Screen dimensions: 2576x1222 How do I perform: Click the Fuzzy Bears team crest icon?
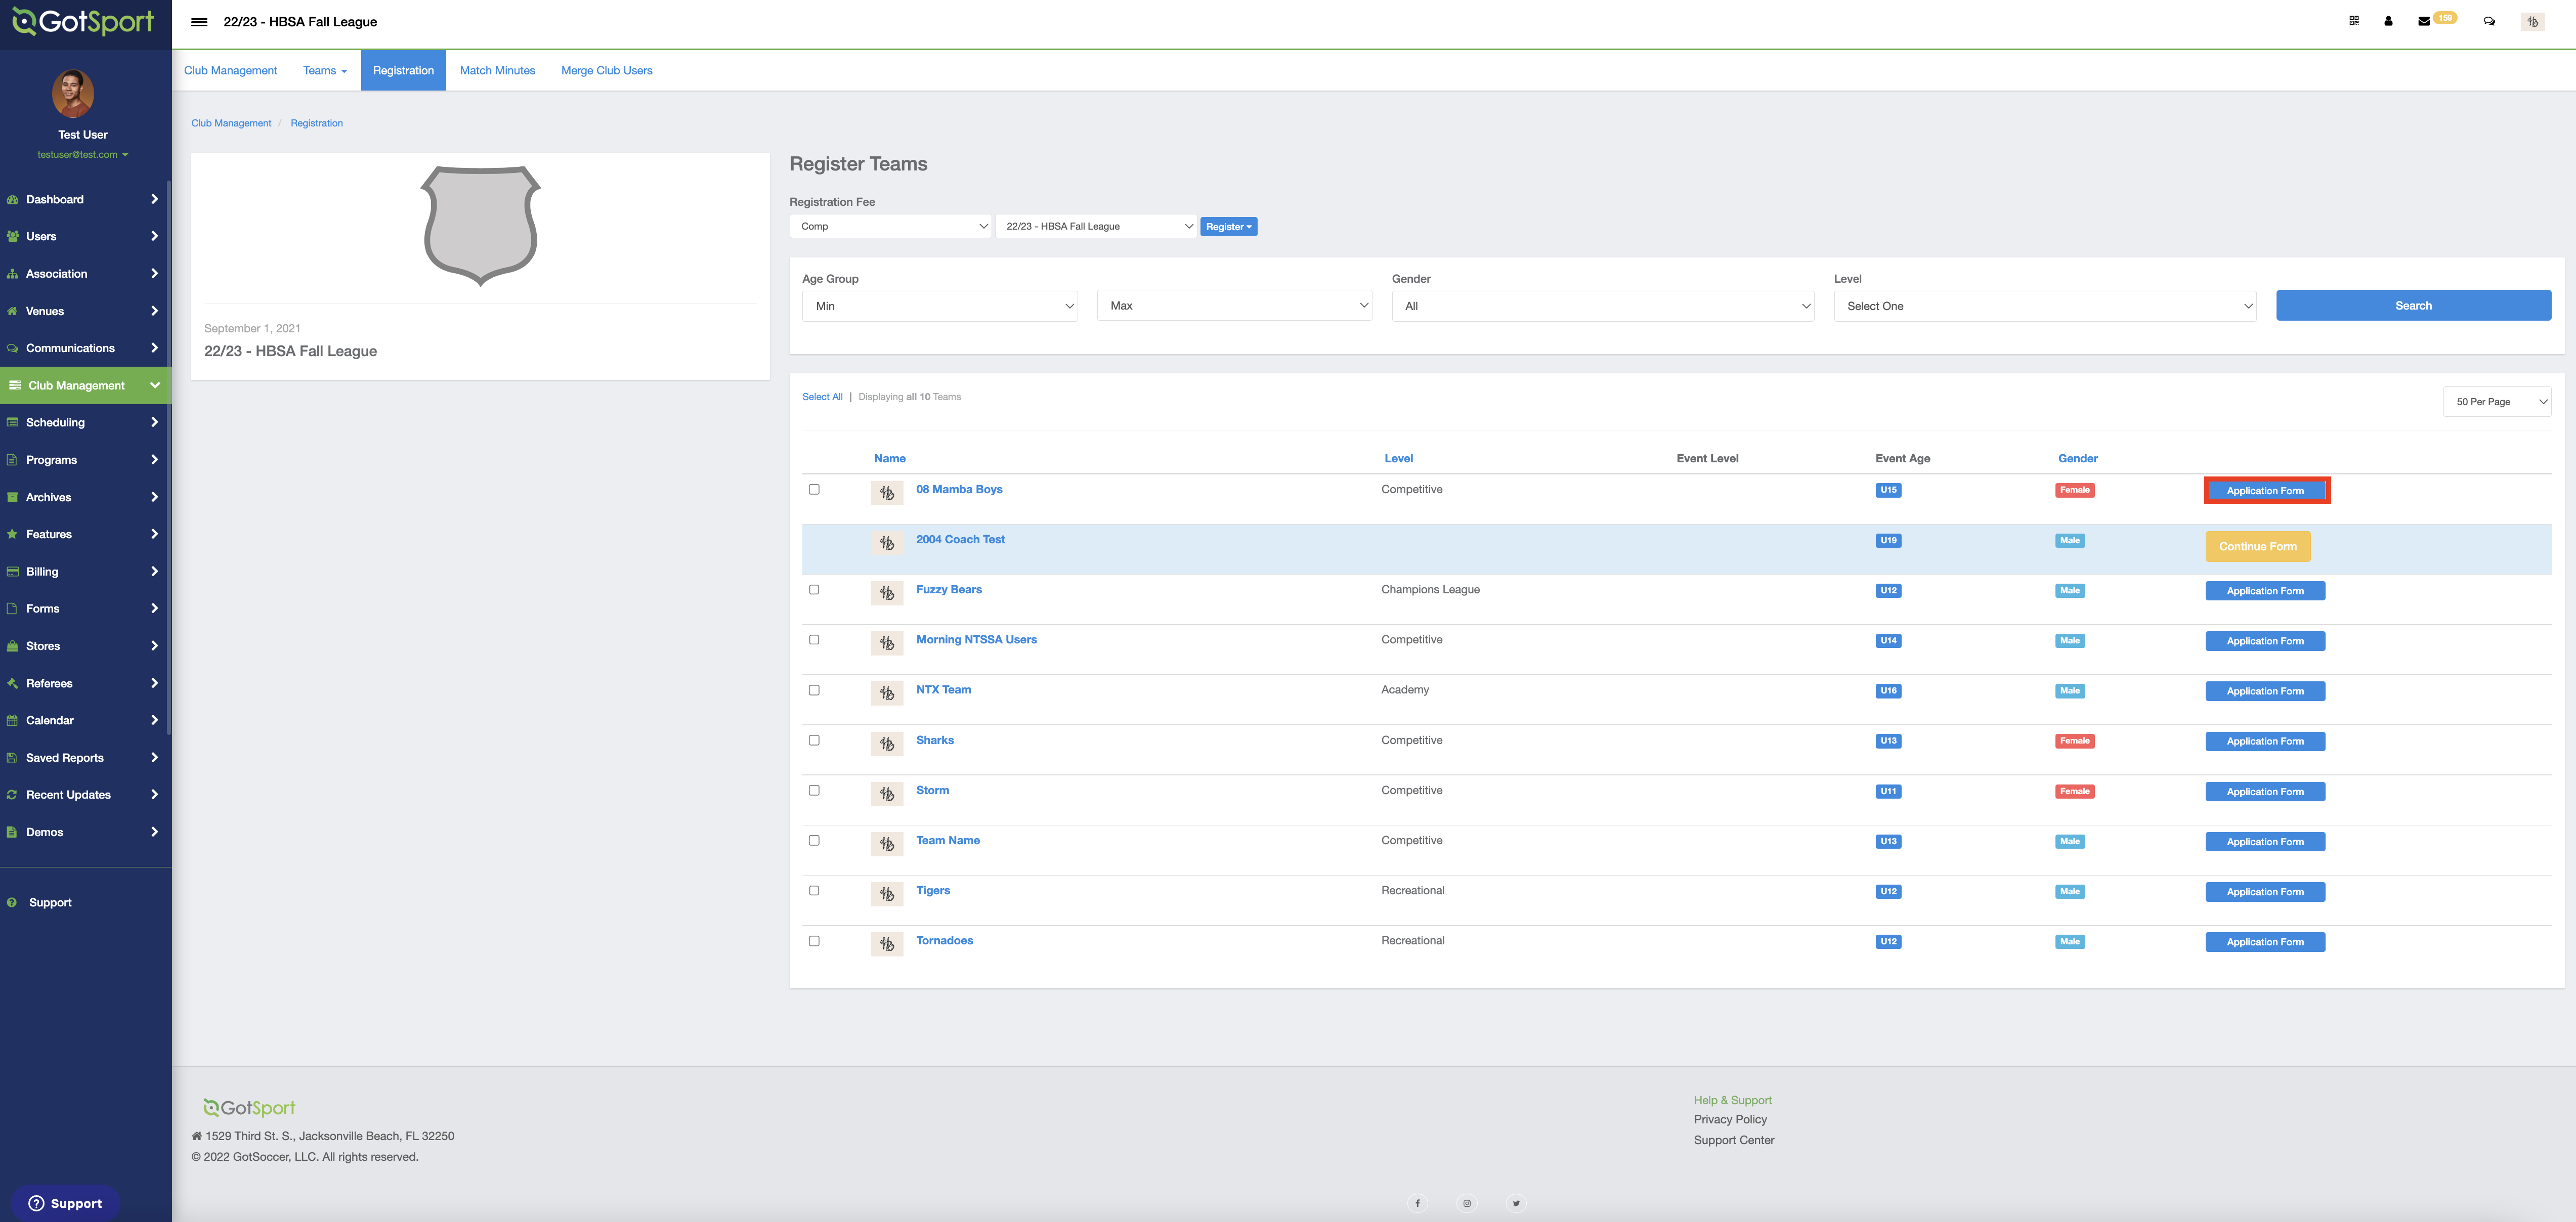tap(887, 593)
